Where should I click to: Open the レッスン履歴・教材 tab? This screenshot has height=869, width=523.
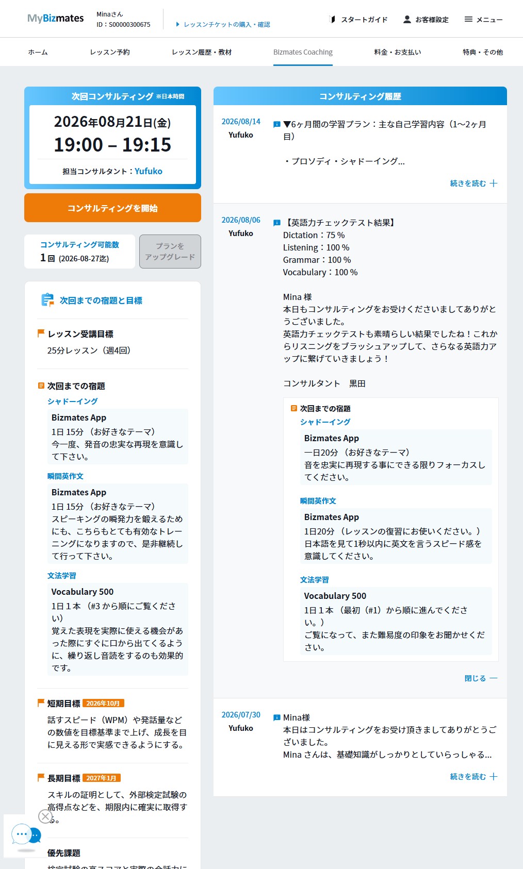202,52
